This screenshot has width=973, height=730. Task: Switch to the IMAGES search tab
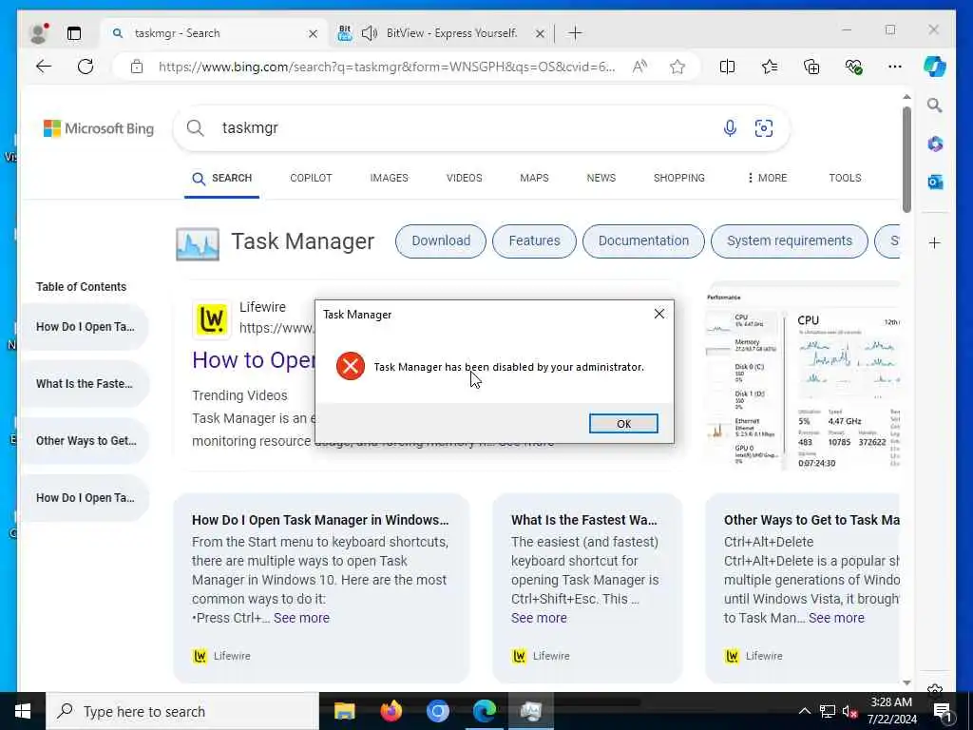click(x=389, y=178)
